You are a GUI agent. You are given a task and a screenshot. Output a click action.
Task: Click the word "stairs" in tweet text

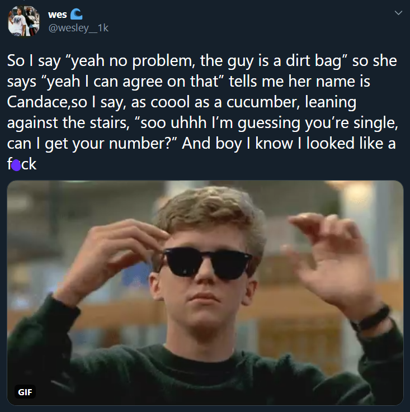(x=110, y=123)
